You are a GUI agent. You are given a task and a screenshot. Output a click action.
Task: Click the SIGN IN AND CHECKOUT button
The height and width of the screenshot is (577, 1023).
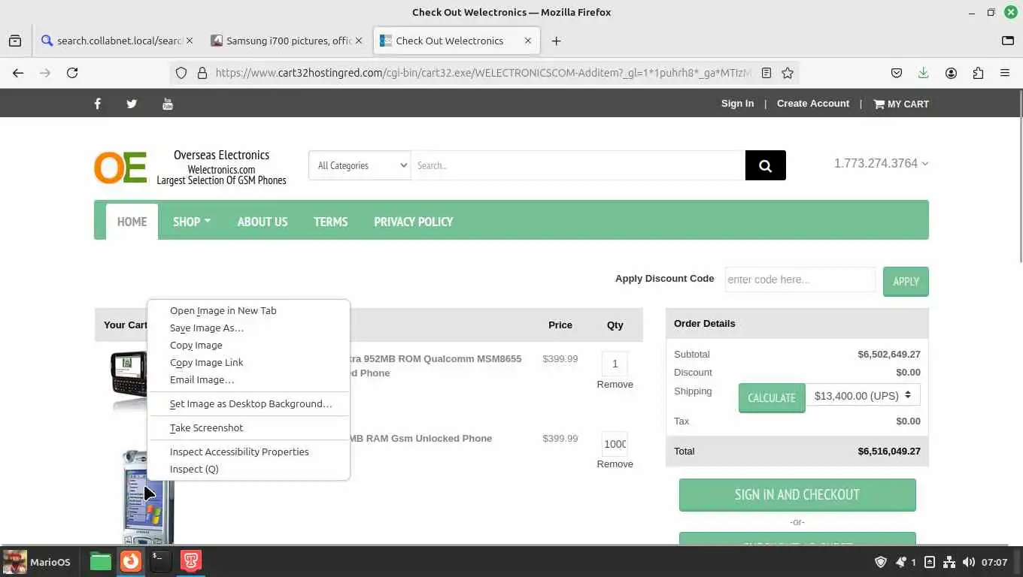coord(797,494)
